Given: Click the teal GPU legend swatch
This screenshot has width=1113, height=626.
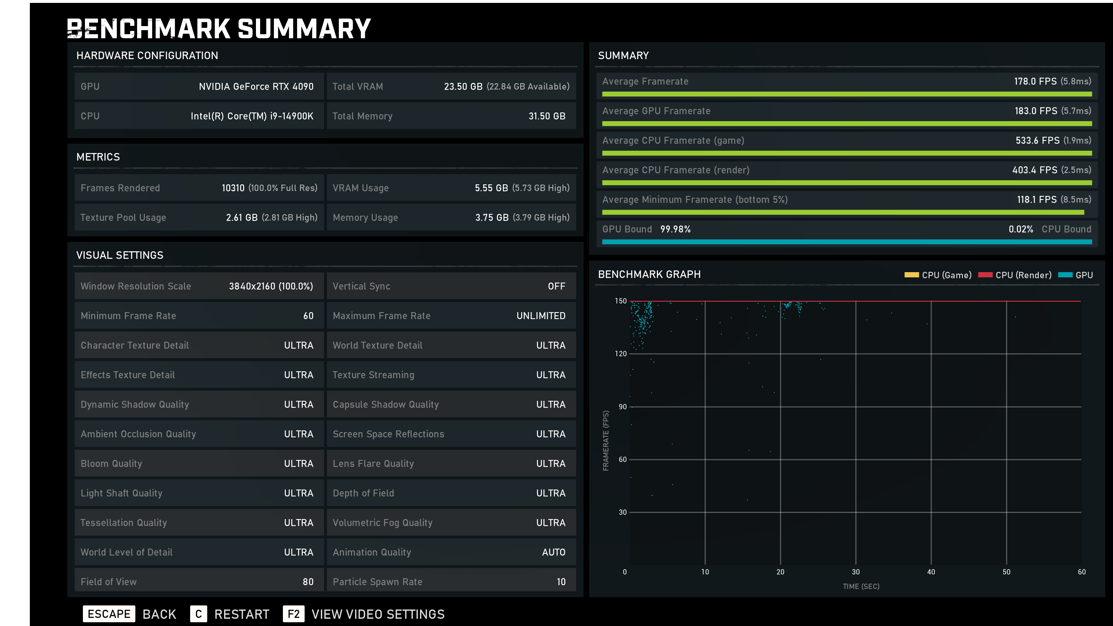Looking at the screenshot, I should [1065, 275].
